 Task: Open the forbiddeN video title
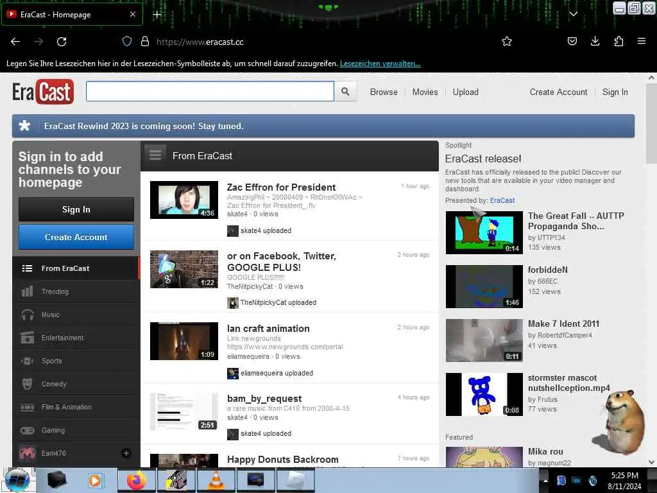tap(548, 270)
